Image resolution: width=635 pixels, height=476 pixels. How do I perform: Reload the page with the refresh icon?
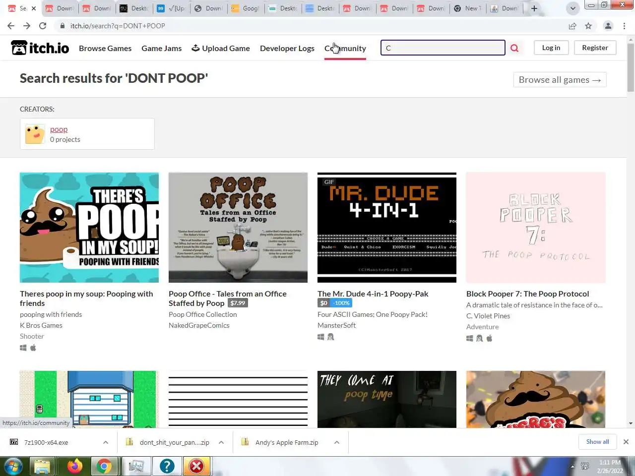point(43,26)
